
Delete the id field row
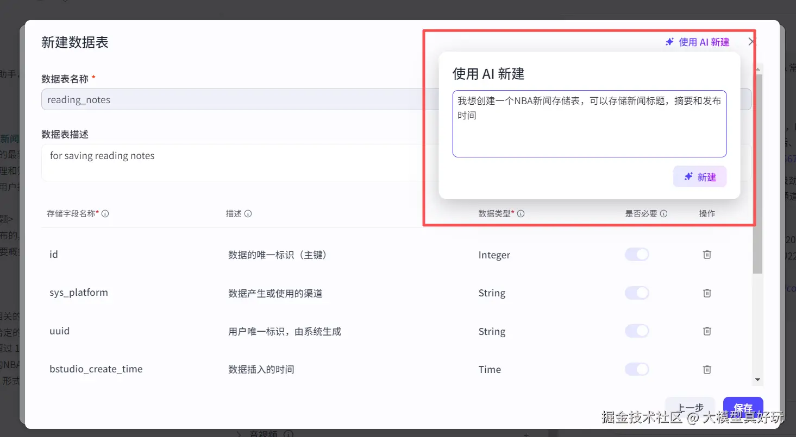click(707, 255)
